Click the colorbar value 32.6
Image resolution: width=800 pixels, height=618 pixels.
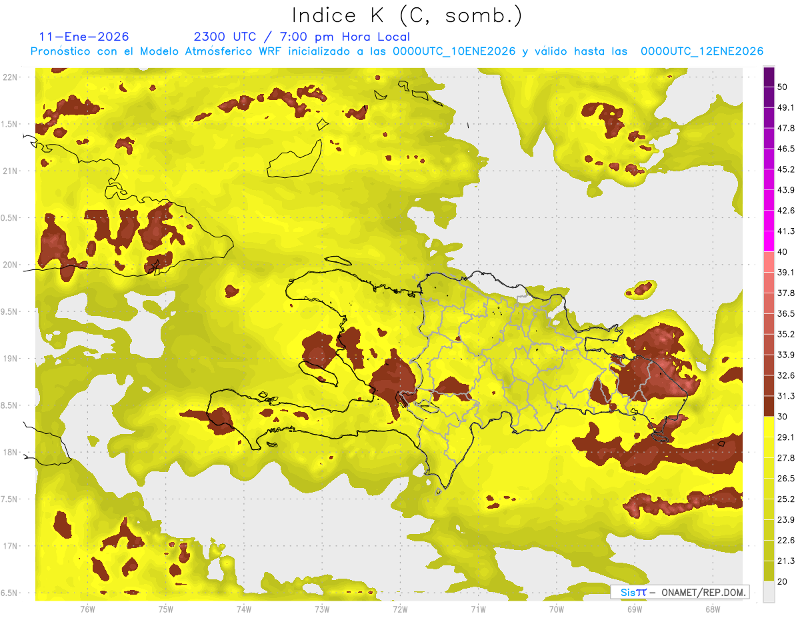(x=786, y=376)
